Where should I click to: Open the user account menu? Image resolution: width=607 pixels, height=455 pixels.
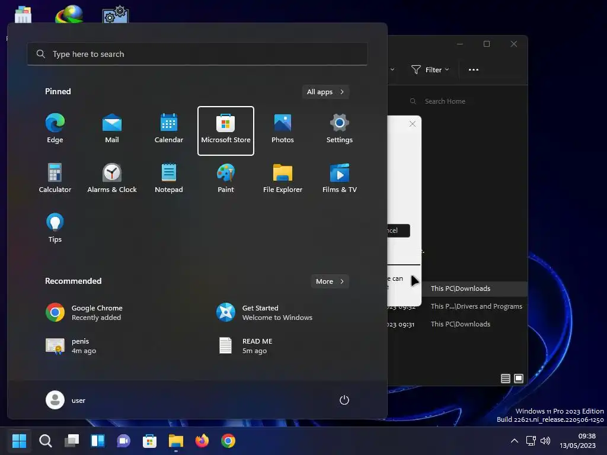(65, 400)
